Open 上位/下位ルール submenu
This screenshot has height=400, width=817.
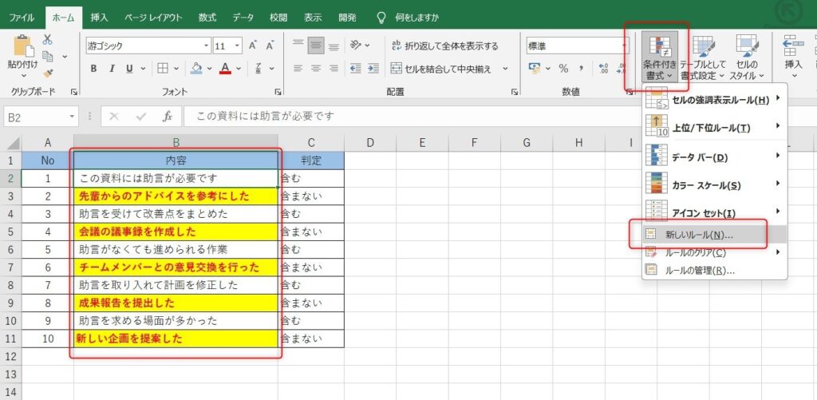714,127
